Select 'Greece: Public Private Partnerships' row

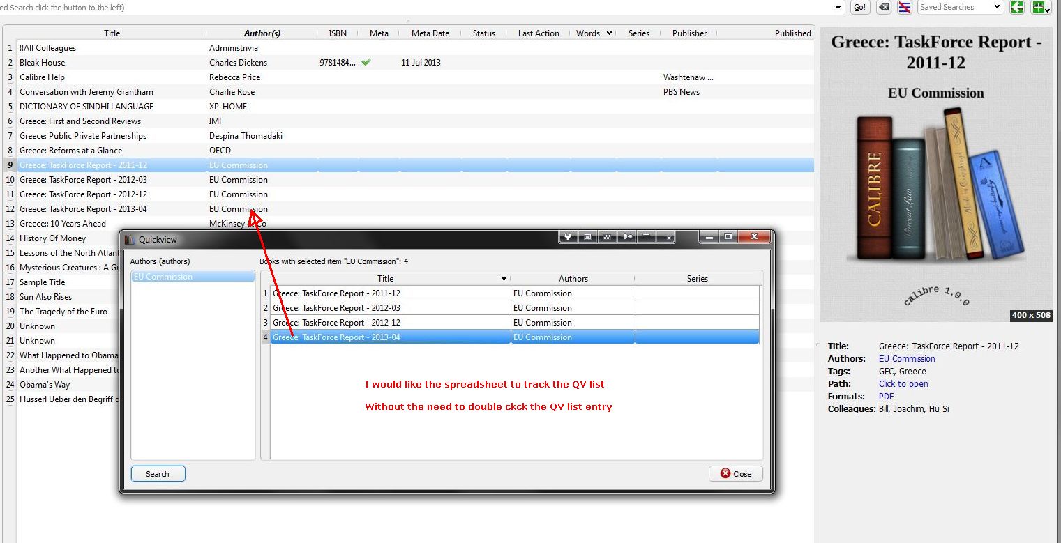pyautogui.click(x=416, y=136)
